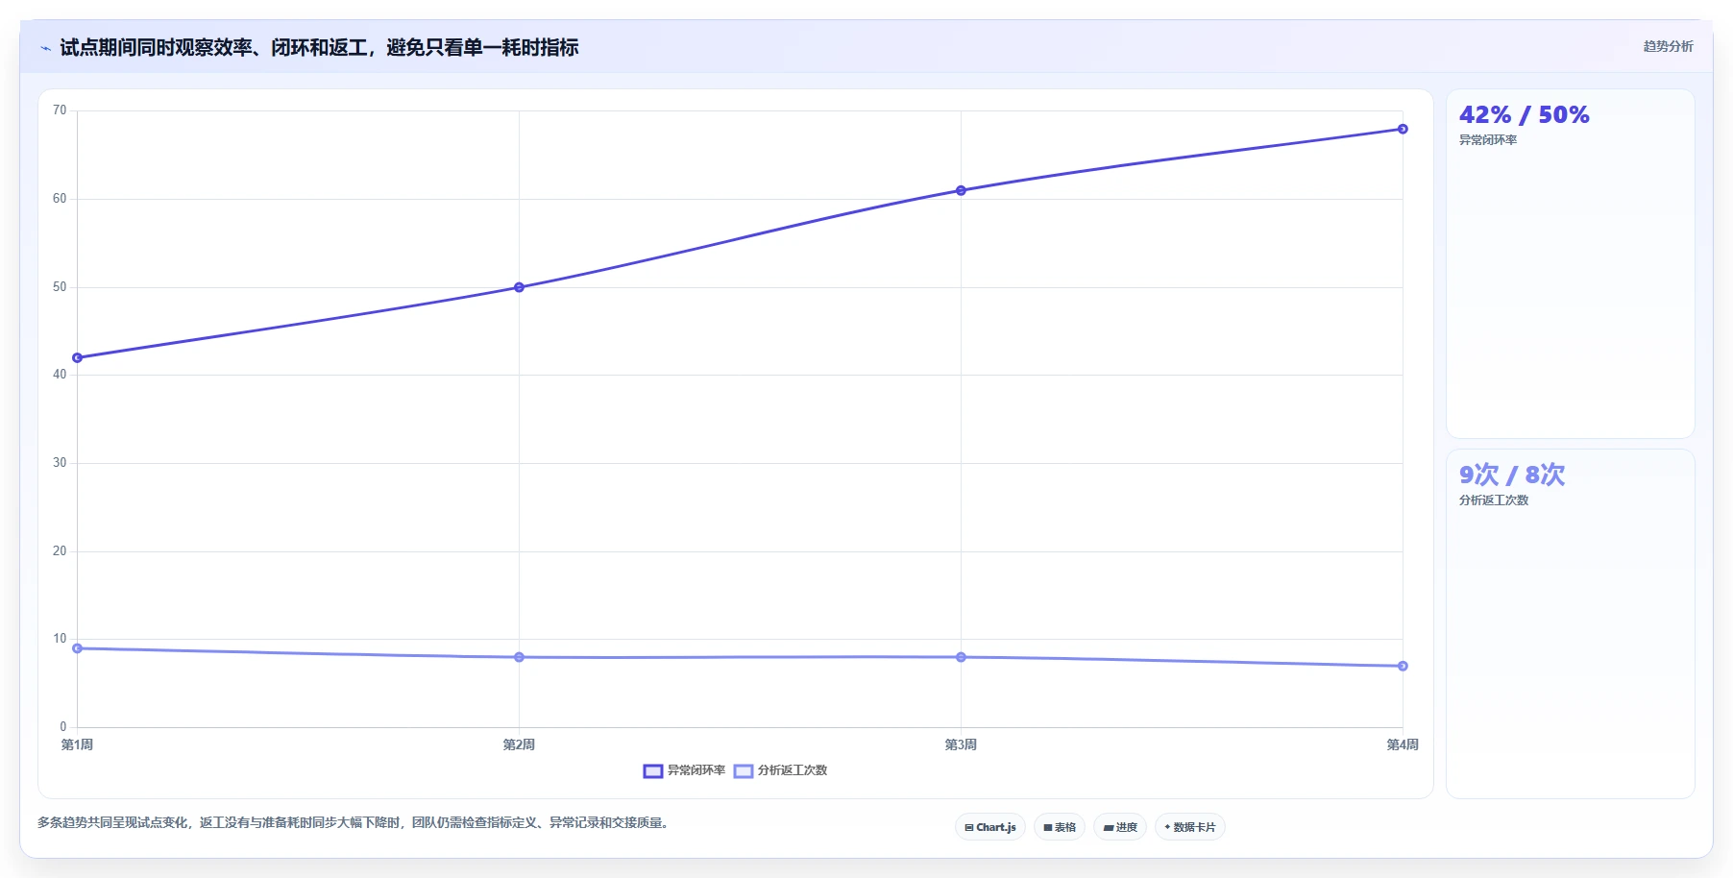Click the 第3周 x-axis label
This screenshot has height=878, width=1733.
[x=961, y=744]
